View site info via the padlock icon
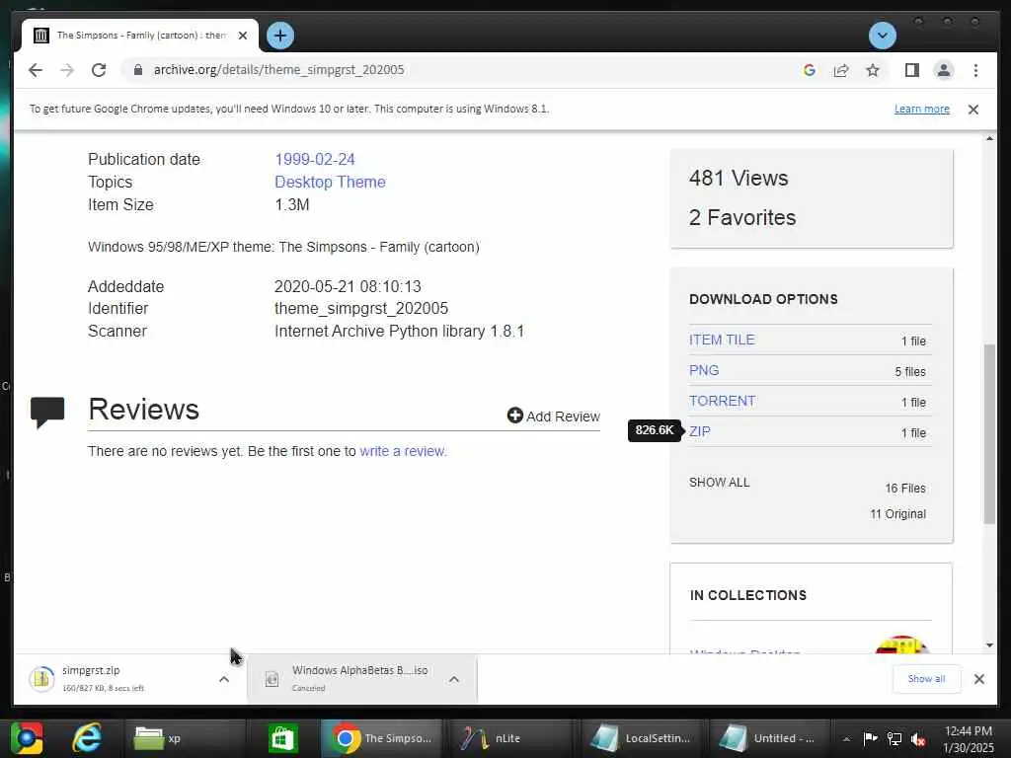 point(138,70)
